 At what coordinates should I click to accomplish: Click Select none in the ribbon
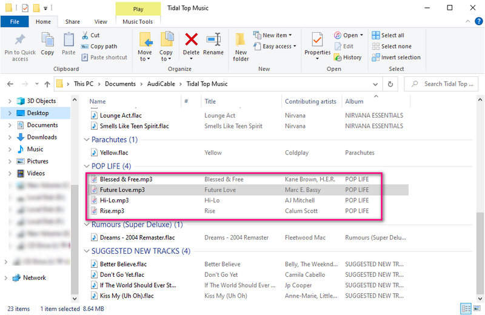392,47
